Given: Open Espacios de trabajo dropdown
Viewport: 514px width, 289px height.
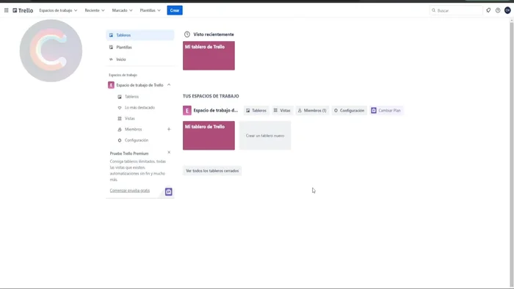Looking at the screenshot, I should pos(58,10).
